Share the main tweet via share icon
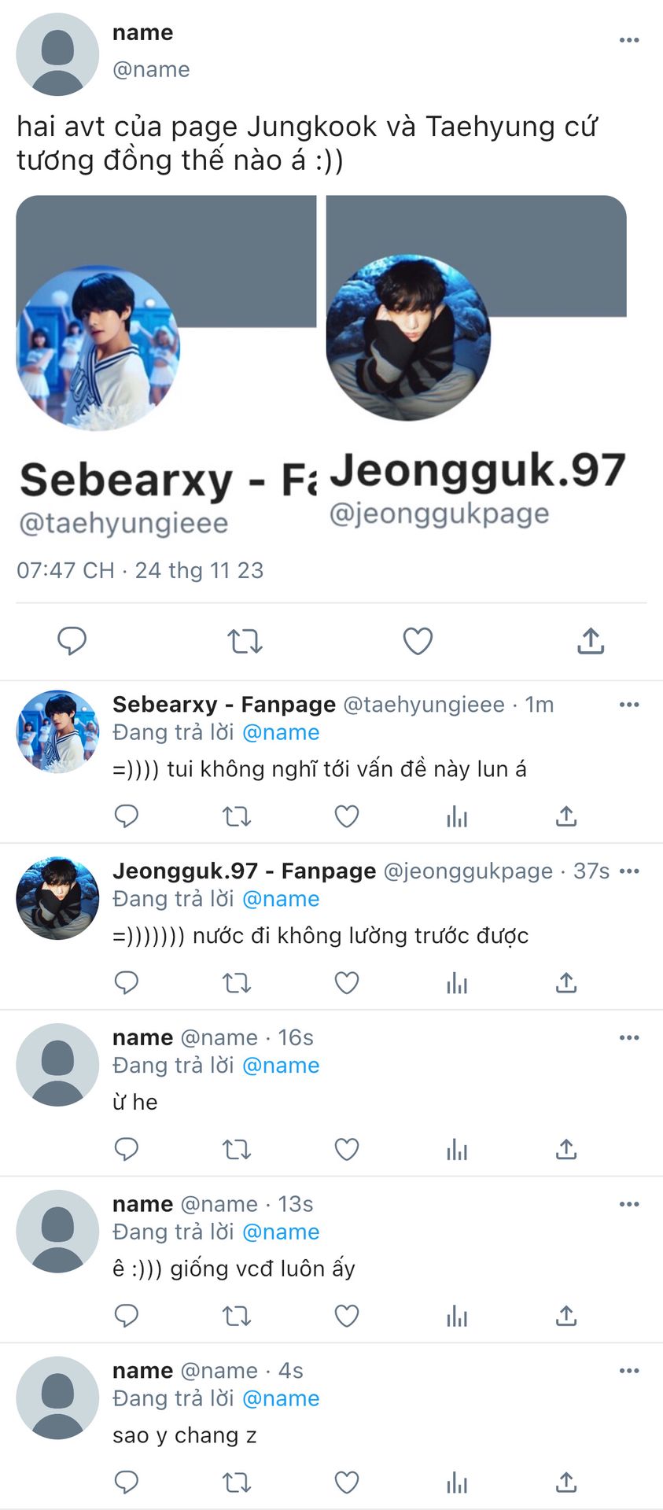The width and height of the screenshot is (663, 1510). tap(591, 641)
